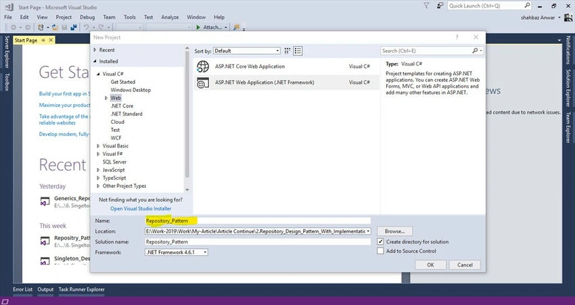The height and width of the screenshot is (305, 575).
Task: Click the green Attach start arrow
Action: 198,27
